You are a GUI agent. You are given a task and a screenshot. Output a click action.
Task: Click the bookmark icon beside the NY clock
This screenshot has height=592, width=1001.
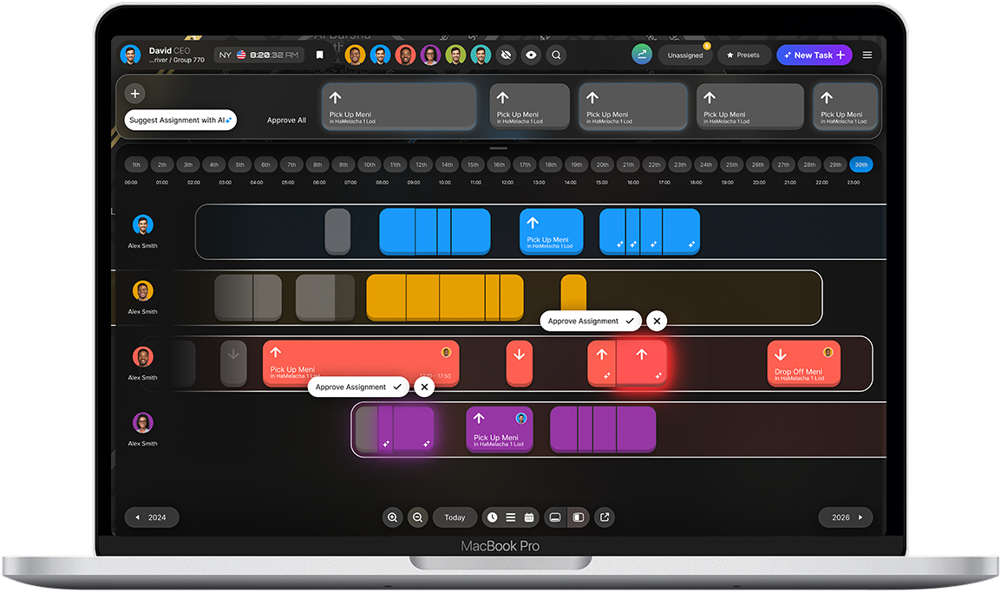(x=319, y=54)
